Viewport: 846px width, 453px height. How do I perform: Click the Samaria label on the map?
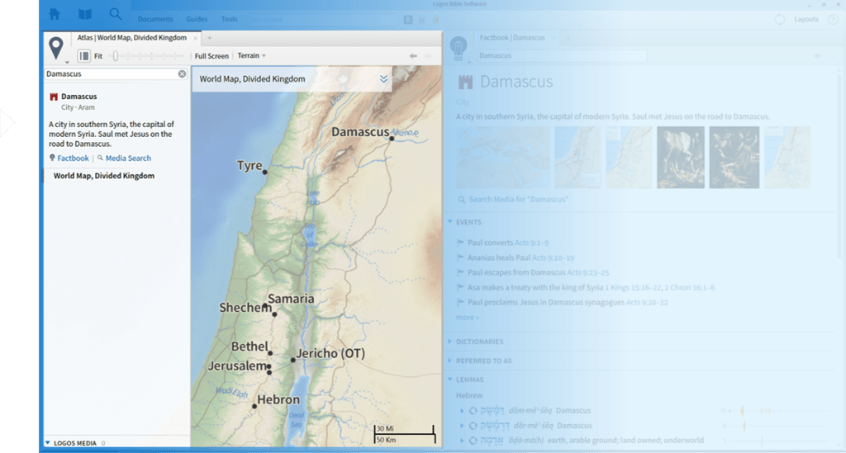[291, 299]
